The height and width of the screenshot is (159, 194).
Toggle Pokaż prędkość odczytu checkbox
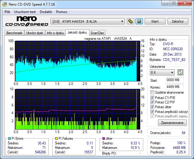[x=152, y=112]
